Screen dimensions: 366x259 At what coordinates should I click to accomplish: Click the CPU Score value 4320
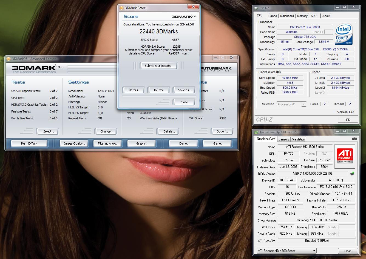click(x=223, y=118)
